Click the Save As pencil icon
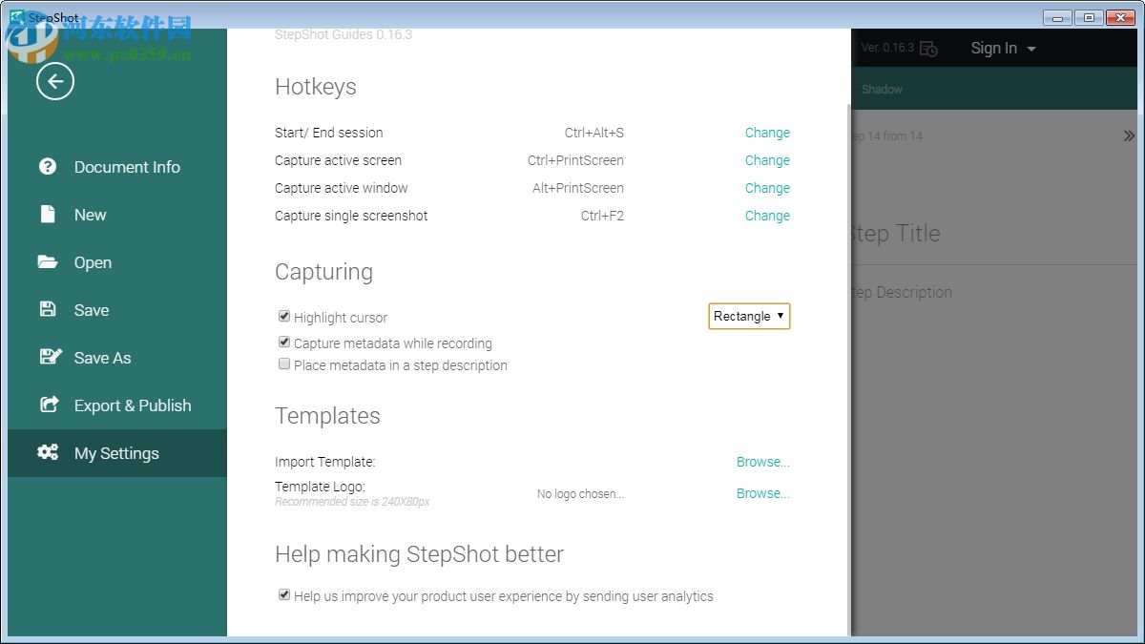The height and width of the screenshot is (644, 1145). point(50,357)
